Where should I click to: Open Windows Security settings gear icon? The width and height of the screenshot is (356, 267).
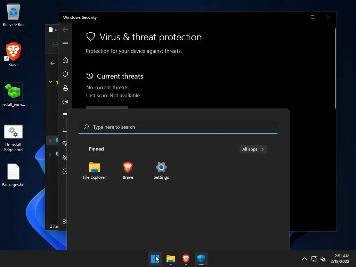tap(65, 221)
